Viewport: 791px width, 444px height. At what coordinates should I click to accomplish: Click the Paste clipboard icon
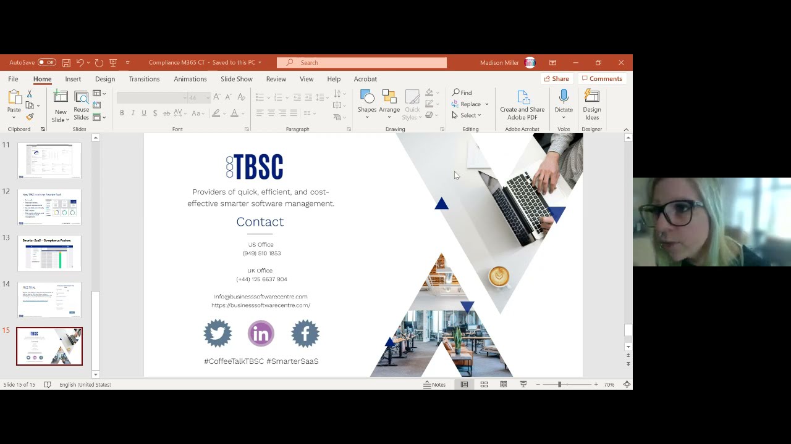coord(14,97)
